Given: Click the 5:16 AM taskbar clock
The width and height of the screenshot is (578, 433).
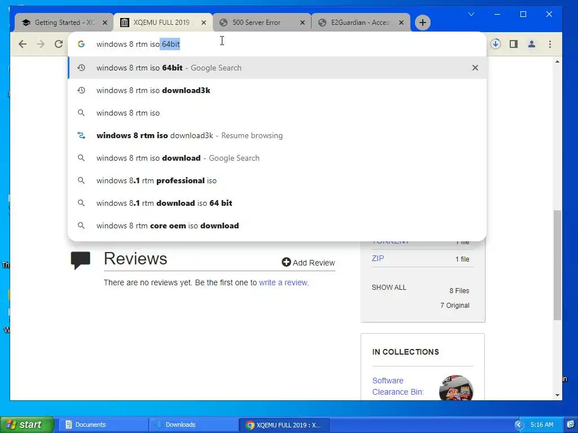Looking at the screenshot, I should pos(541,425).
